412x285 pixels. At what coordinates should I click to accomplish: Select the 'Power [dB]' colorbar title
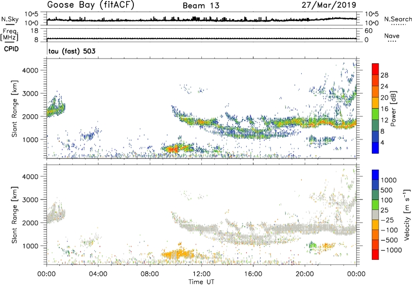pyautogui.click(x=393, y=109)
